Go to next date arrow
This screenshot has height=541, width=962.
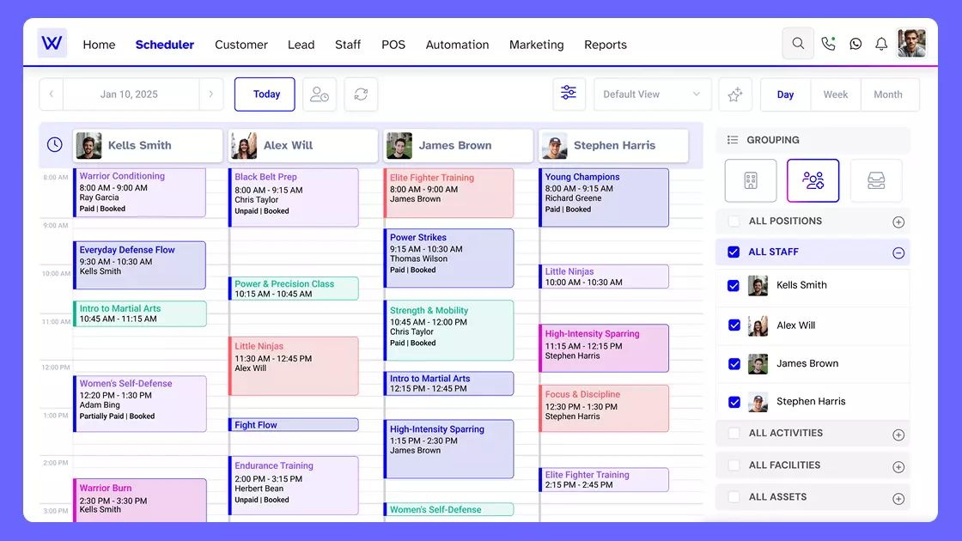(211, 94)
